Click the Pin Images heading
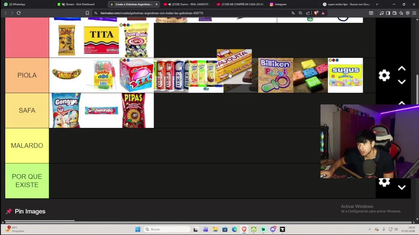 coord(30,211)
